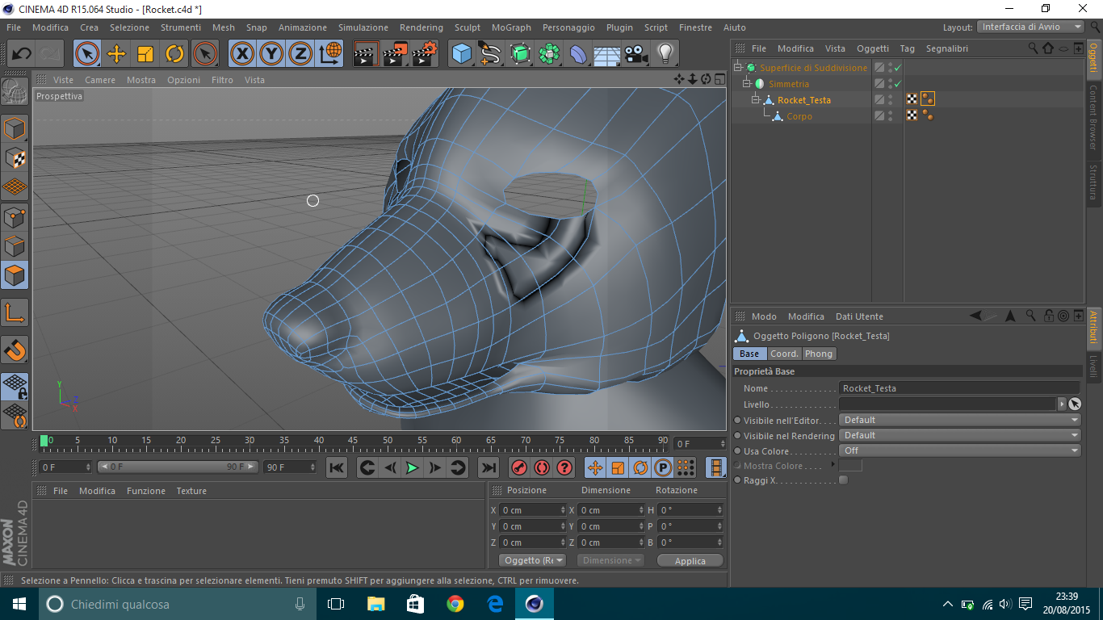Click the Nome field containing Rocket_Testa
1103x620 pixels.
959,388
